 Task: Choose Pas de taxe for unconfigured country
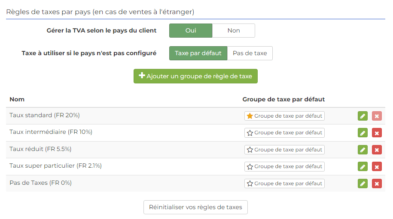250,53
